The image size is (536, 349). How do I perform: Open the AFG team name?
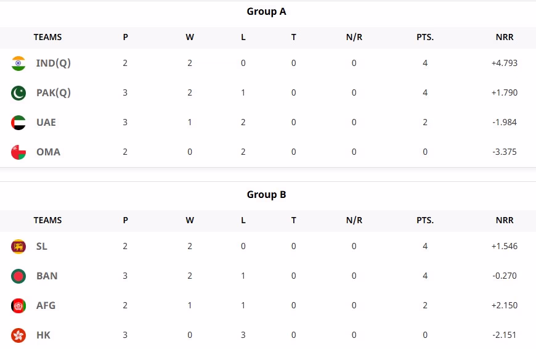click(x=46, y=305)
